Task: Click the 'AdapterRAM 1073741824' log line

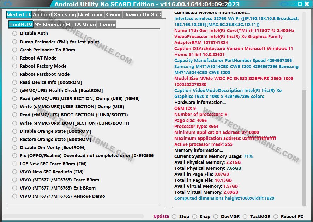Action: click(x=201, y=42)
